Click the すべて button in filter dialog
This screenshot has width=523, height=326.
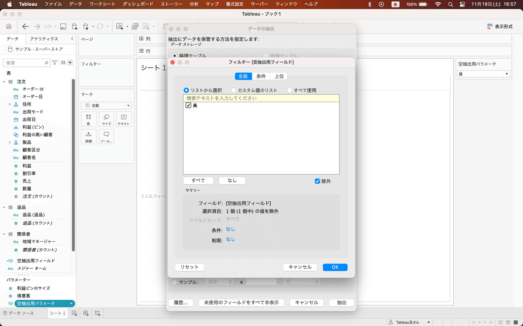pos(198,181)
